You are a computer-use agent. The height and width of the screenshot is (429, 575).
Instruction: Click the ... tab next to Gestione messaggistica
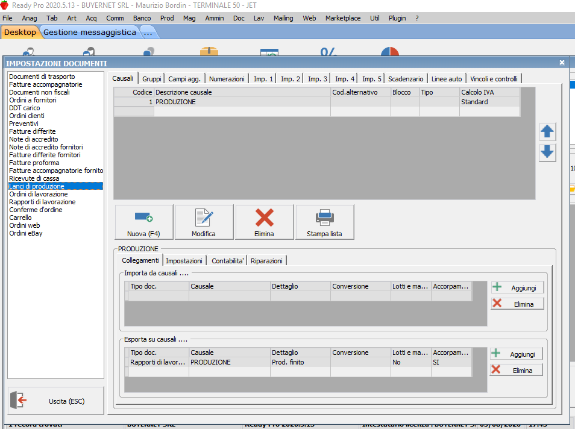148,33
